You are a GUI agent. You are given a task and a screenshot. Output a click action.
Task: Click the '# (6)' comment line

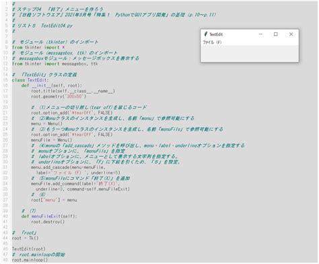tap(38, 195)
